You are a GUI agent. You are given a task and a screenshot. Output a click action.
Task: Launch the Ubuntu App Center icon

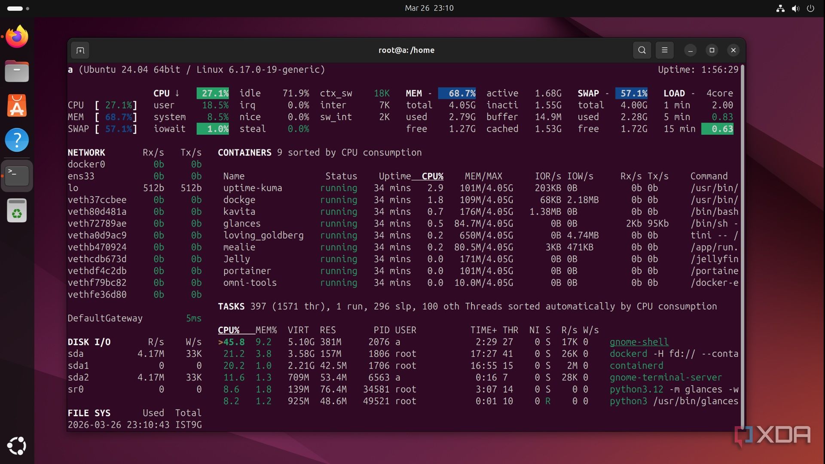17,106
